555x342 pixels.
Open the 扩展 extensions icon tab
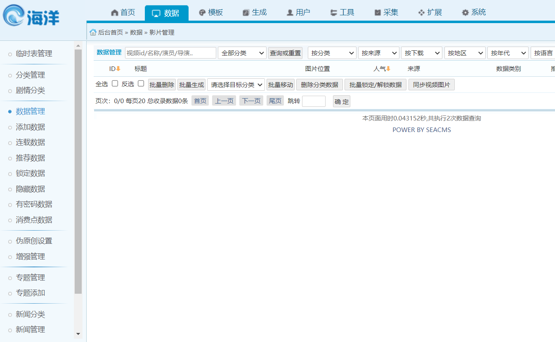pos(430,12)
